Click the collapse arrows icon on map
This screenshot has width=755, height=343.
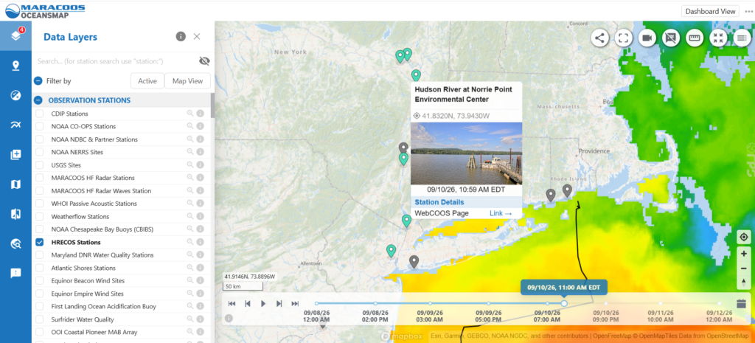tap(718, 38)
